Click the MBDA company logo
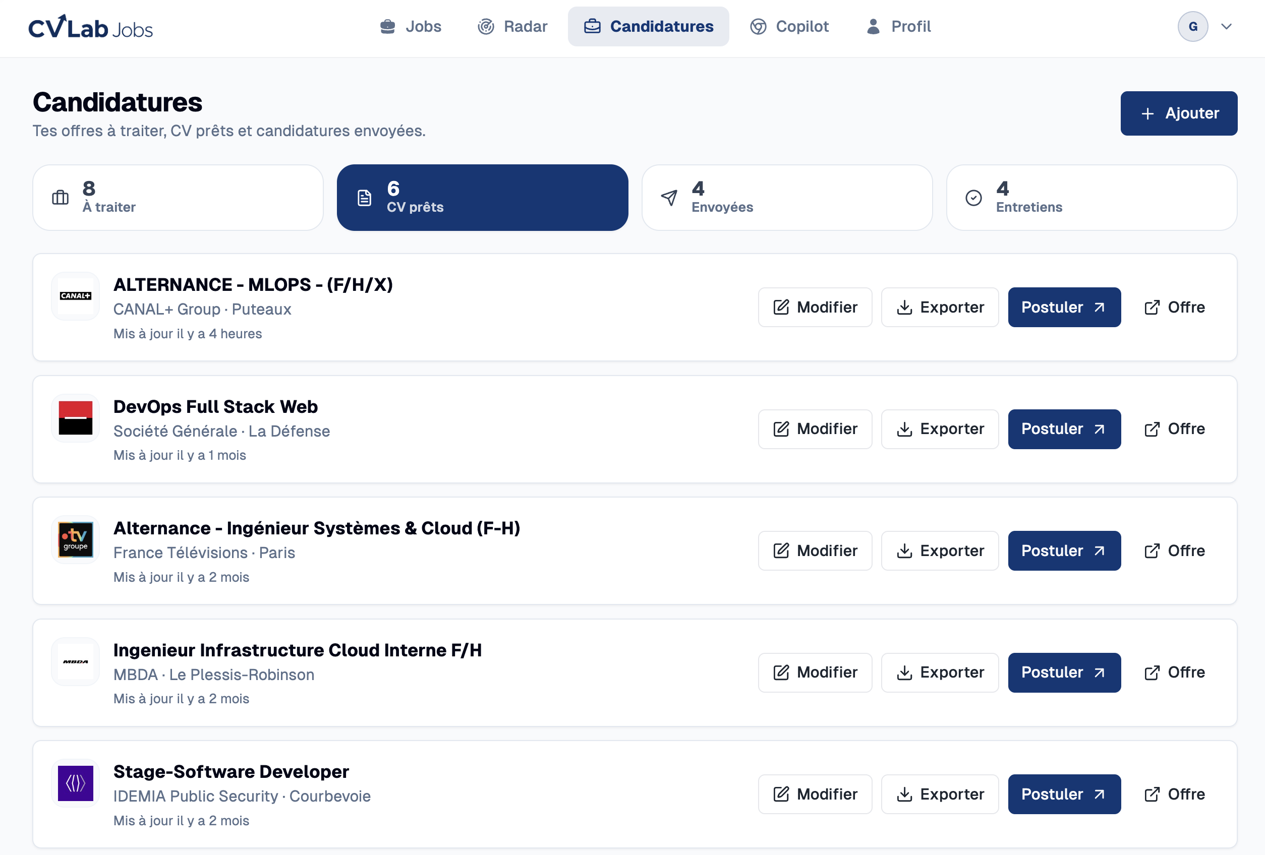Image resolution: width=1265 pixels, height=855 pixels. pos(76,661)
